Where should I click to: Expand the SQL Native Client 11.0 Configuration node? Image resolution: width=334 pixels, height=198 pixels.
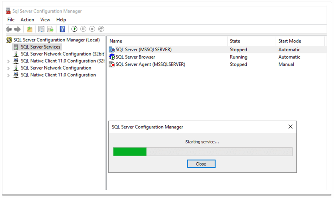click(8, 75)
